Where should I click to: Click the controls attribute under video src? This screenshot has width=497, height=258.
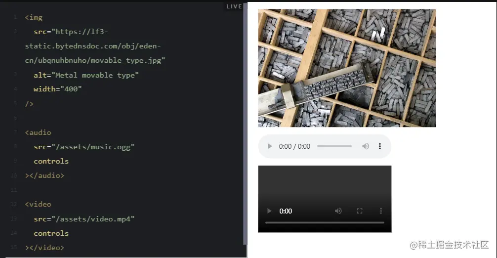click(x=51, y=233)
